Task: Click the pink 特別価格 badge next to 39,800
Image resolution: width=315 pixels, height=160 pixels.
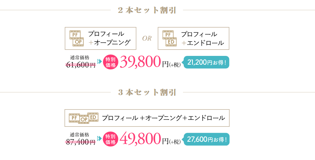Action: [x=111, y=62]
